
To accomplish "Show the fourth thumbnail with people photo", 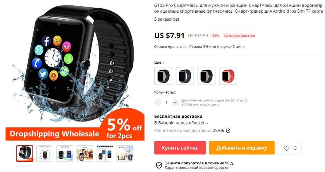I will tap(85, 154).
